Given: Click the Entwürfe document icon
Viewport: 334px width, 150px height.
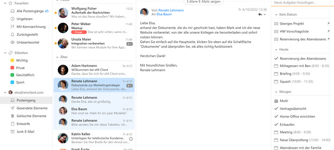Looking at the screenshot, I should tap(13, 124).
